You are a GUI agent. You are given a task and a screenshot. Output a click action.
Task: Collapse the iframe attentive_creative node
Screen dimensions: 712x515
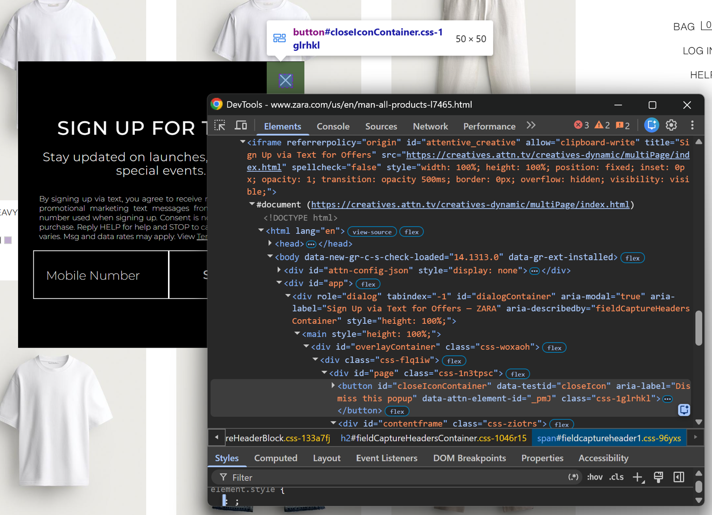click(x=243, y=142)
